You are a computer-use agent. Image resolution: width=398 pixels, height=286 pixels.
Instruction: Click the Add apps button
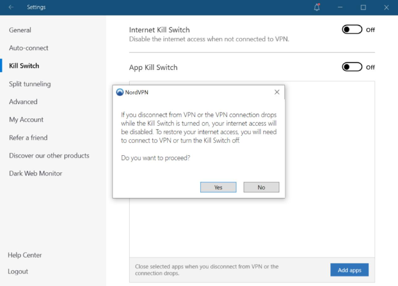pos(350,270)
